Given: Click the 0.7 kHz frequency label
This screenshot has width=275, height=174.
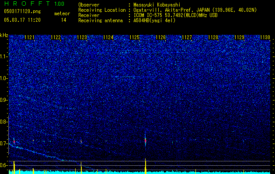Looking at the screenshot, I should point(3,144).
